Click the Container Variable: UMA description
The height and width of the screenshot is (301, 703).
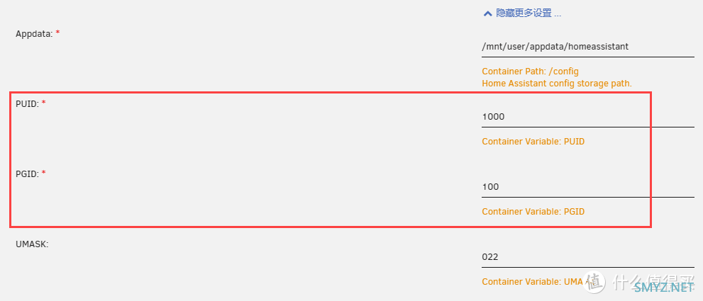(x=532, y=282)
